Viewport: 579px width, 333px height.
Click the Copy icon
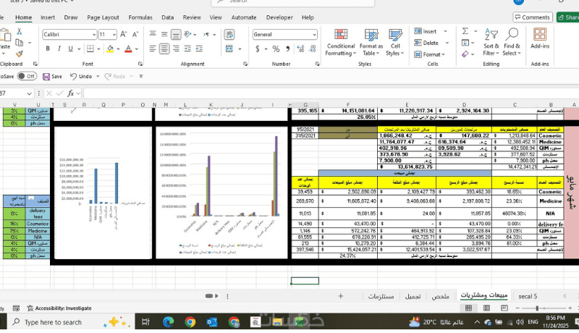tap(20, 43)
